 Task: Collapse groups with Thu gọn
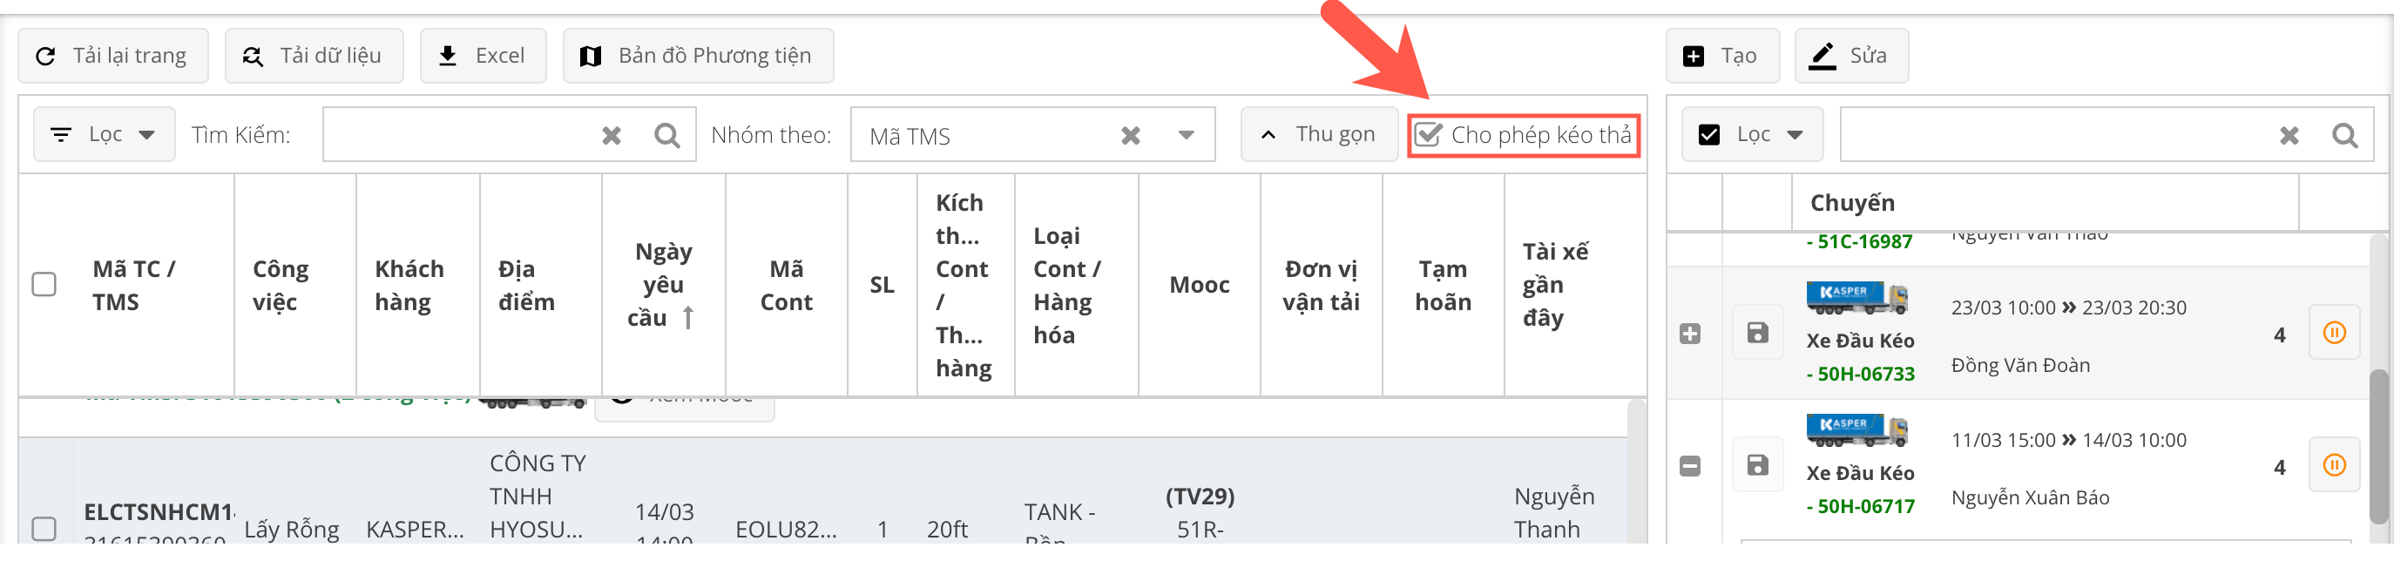(x=1318, y=135)
